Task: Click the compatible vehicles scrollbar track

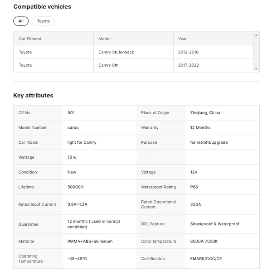Action: [x=257, y=52]
